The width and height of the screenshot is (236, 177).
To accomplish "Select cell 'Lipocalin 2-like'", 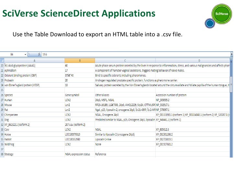I will 125,139.
